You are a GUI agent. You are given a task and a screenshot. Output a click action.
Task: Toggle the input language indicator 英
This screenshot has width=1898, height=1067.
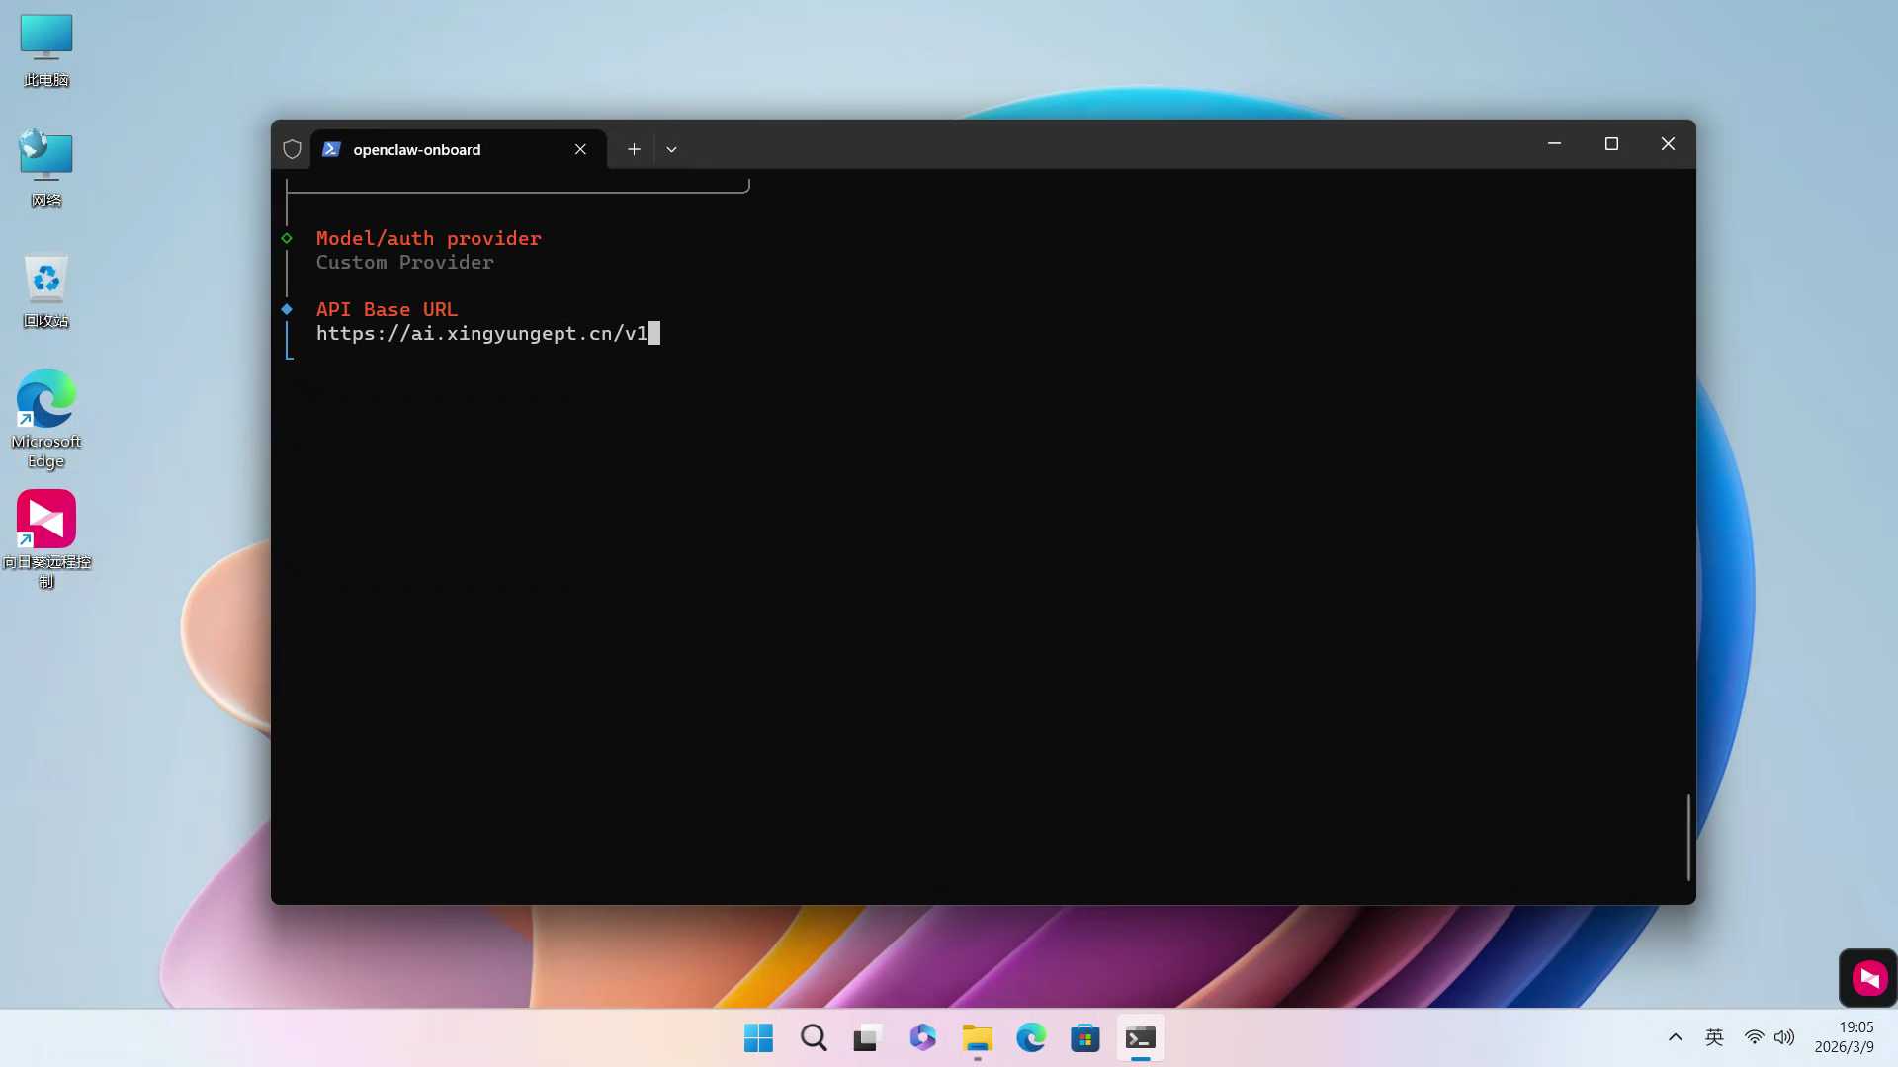(1714, 1037)
